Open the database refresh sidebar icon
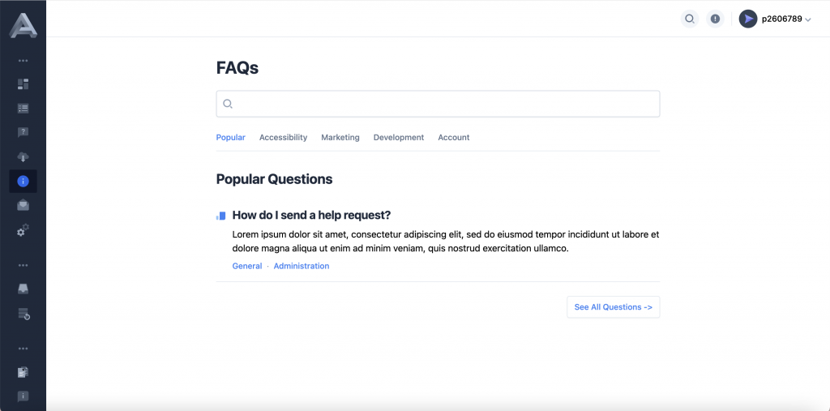The image size is (830, 411). [x=24, y=314]
